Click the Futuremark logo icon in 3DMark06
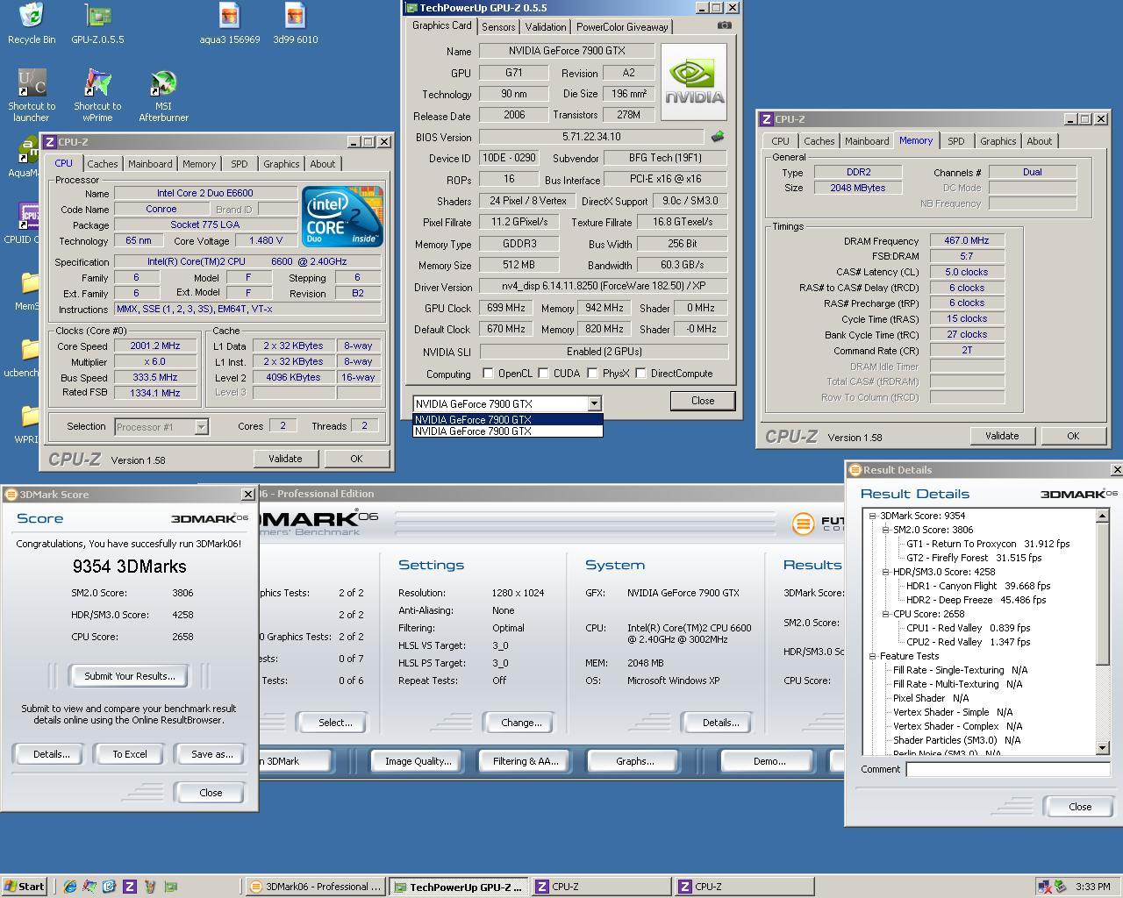 tap(802, 524)
